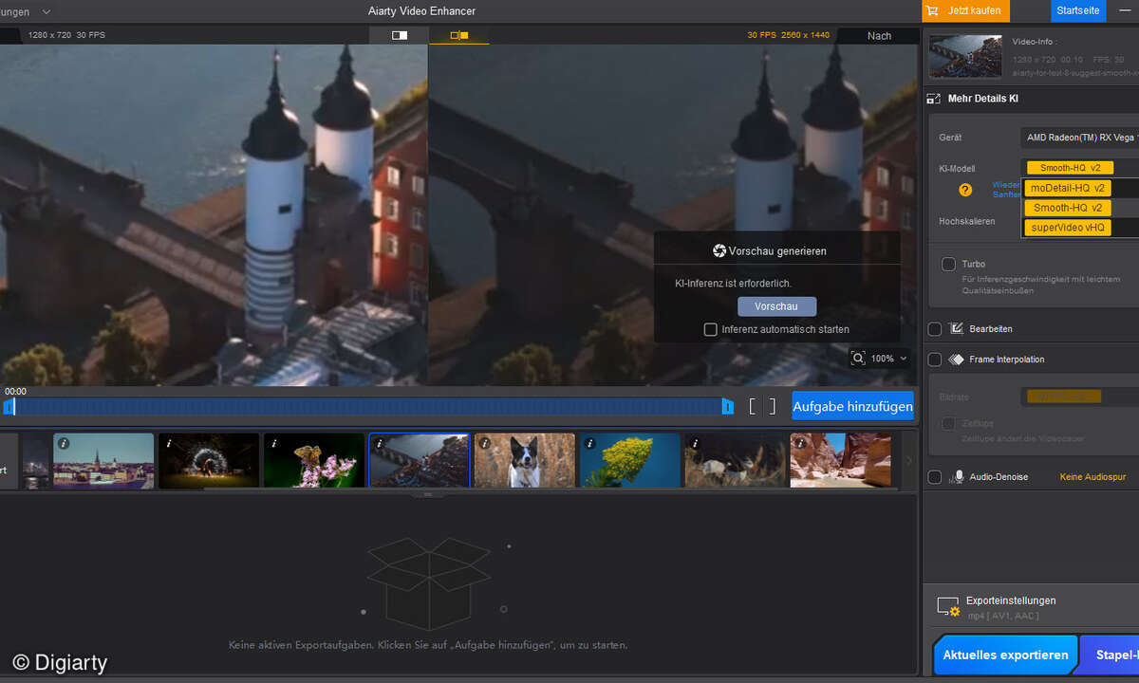Click the blue timeline track

pyautogui.click(x=368, y=406)
